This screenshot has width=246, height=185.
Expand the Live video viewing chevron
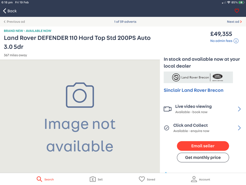(239, 109)
